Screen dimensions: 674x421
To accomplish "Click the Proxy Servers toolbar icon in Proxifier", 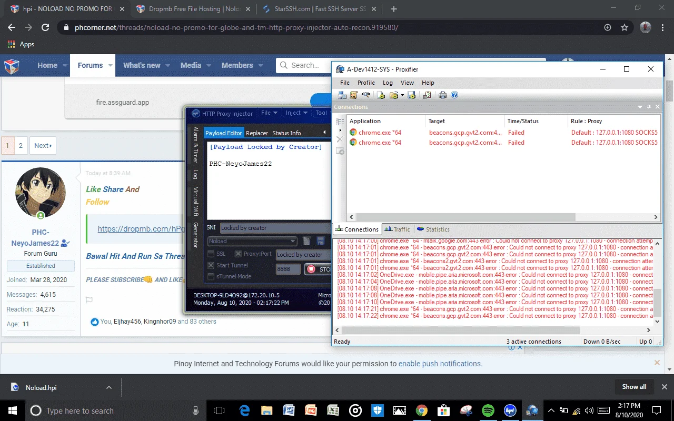I will 342,95.
